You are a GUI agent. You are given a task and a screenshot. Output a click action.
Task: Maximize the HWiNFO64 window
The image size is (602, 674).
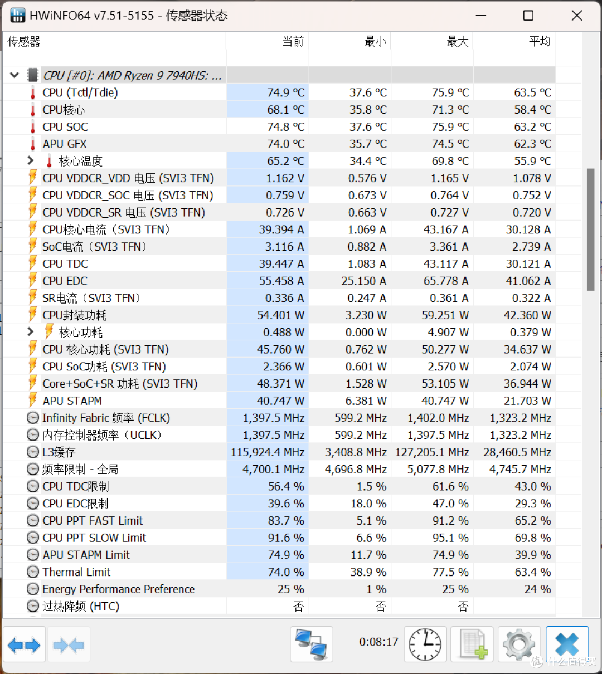point(528,16)
